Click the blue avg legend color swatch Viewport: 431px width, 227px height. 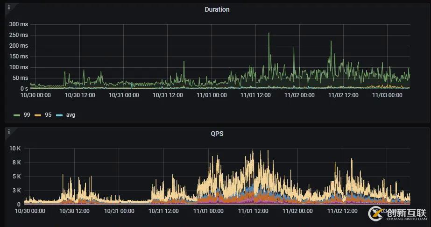click(x=59, y=115)
